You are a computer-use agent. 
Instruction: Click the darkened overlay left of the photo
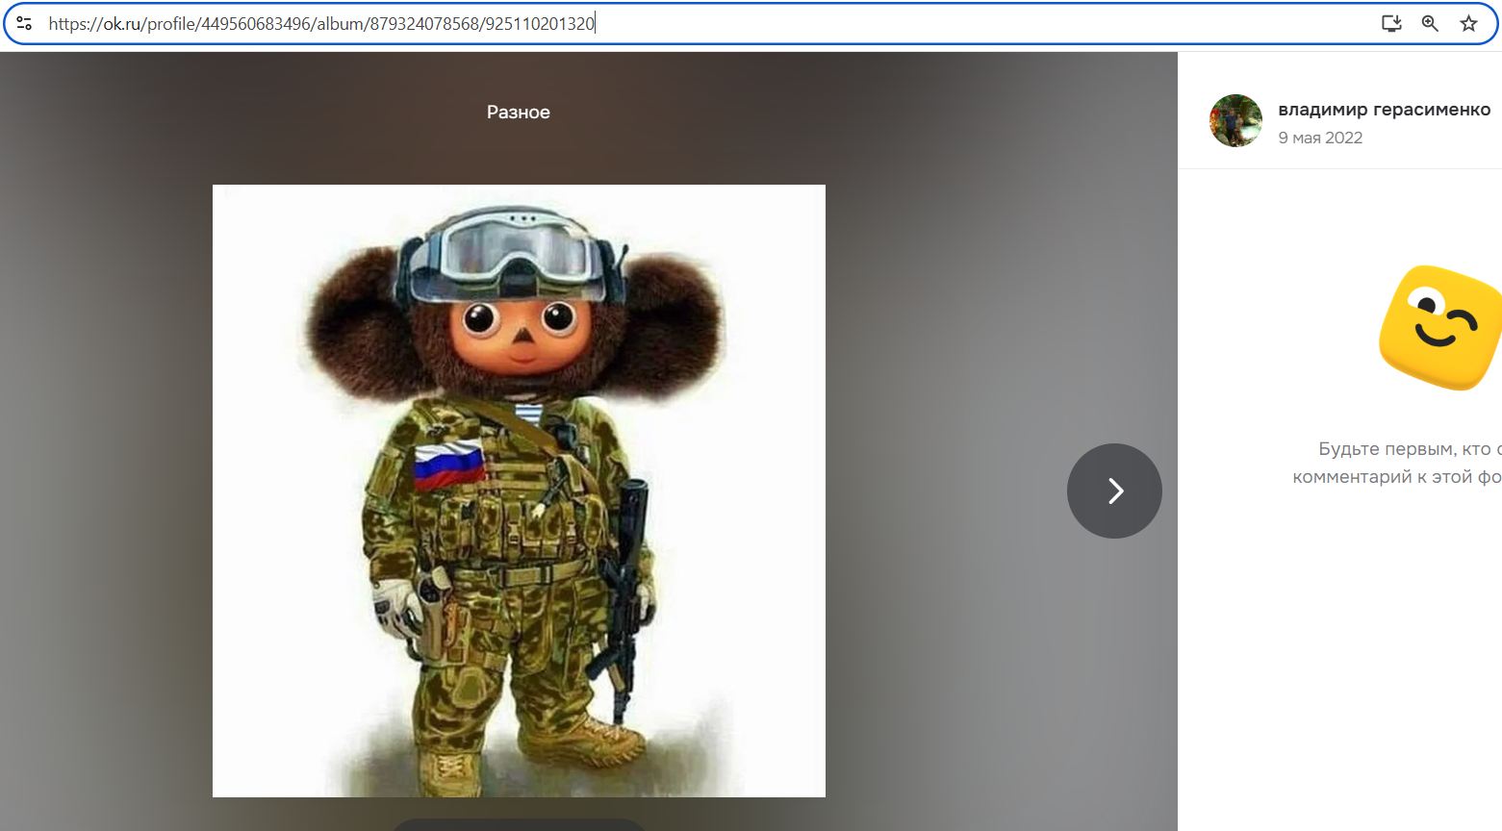(x=106, y=481)
